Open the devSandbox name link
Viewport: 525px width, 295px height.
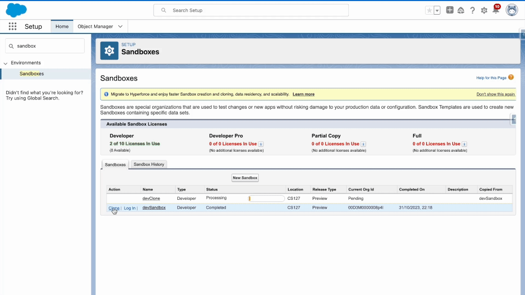pyautogui.click(x=154, y=208)
